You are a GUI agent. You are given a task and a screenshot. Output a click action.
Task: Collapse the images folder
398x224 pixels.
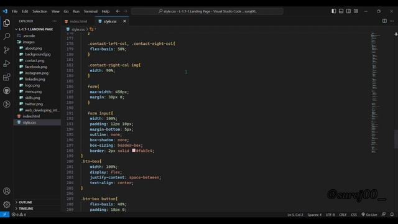point(29,42)
